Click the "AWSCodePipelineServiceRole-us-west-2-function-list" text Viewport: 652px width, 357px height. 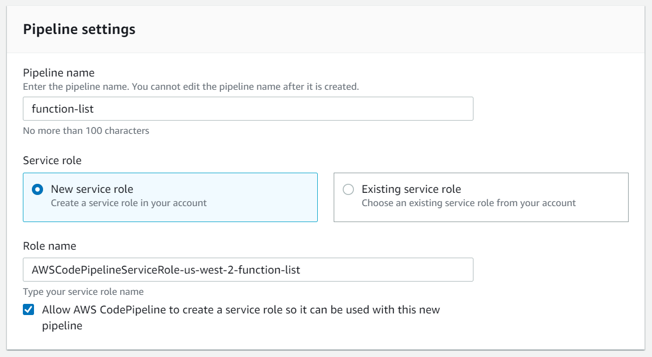[x=166, y=270]
